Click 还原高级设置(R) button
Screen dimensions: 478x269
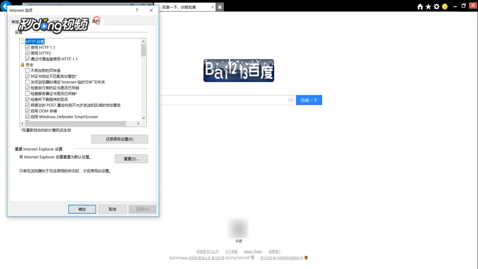click(x=120, y=139)
